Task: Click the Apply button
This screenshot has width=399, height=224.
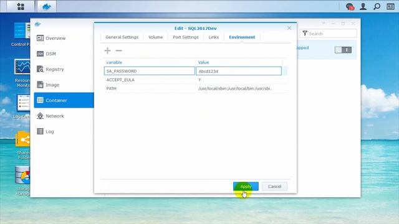Action: (246, 187)
